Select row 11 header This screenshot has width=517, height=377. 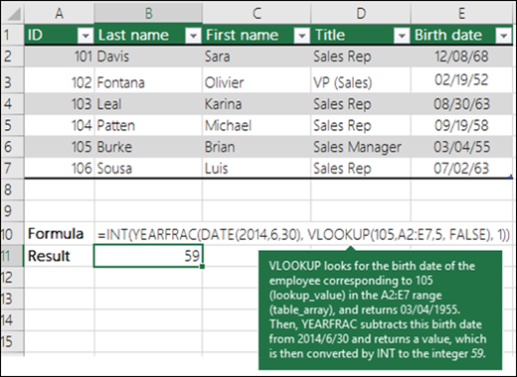(12, 256)
